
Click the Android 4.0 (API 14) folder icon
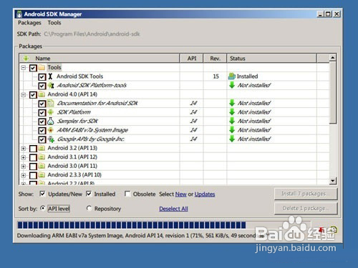pyautogui.click(x=42, y=94)
